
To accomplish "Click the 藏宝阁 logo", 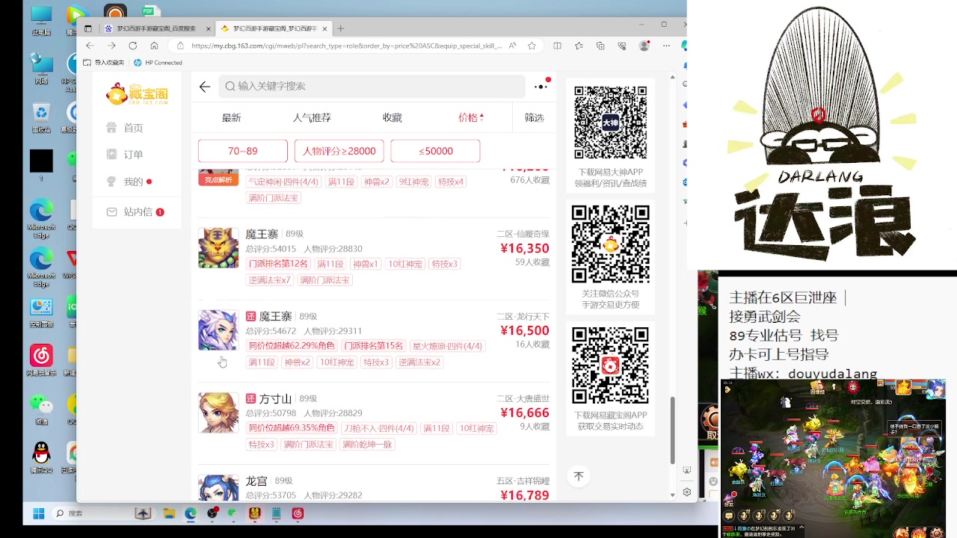I will click(137, 93).
